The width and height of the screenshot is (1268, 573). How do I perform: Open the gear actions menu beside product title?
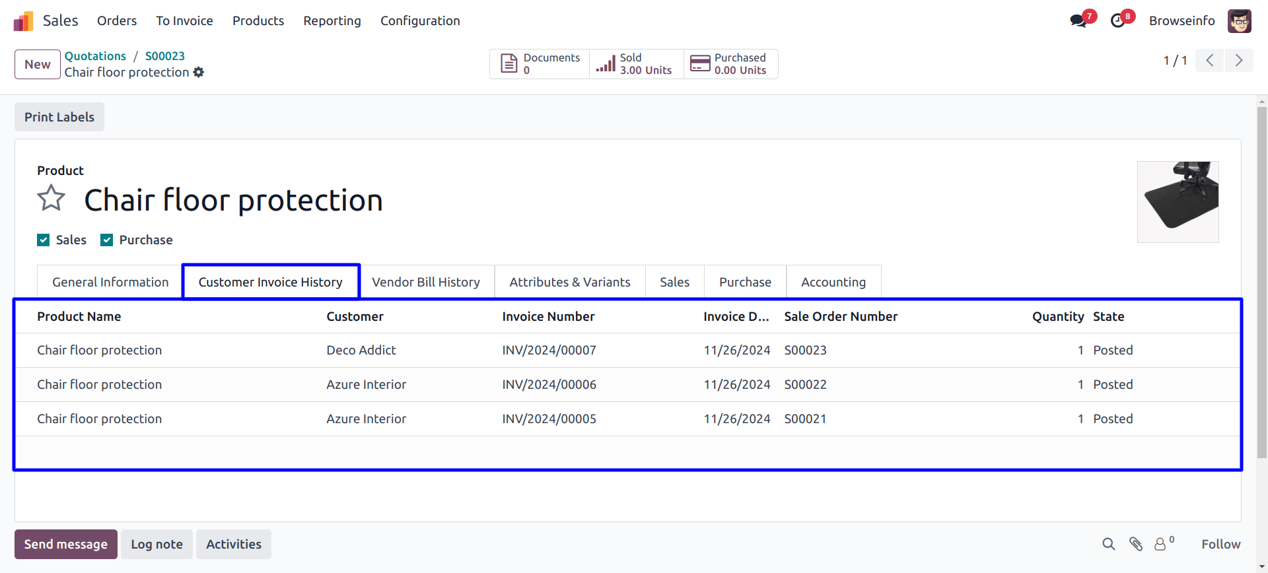pyautogui.click(x=198, y=73)
